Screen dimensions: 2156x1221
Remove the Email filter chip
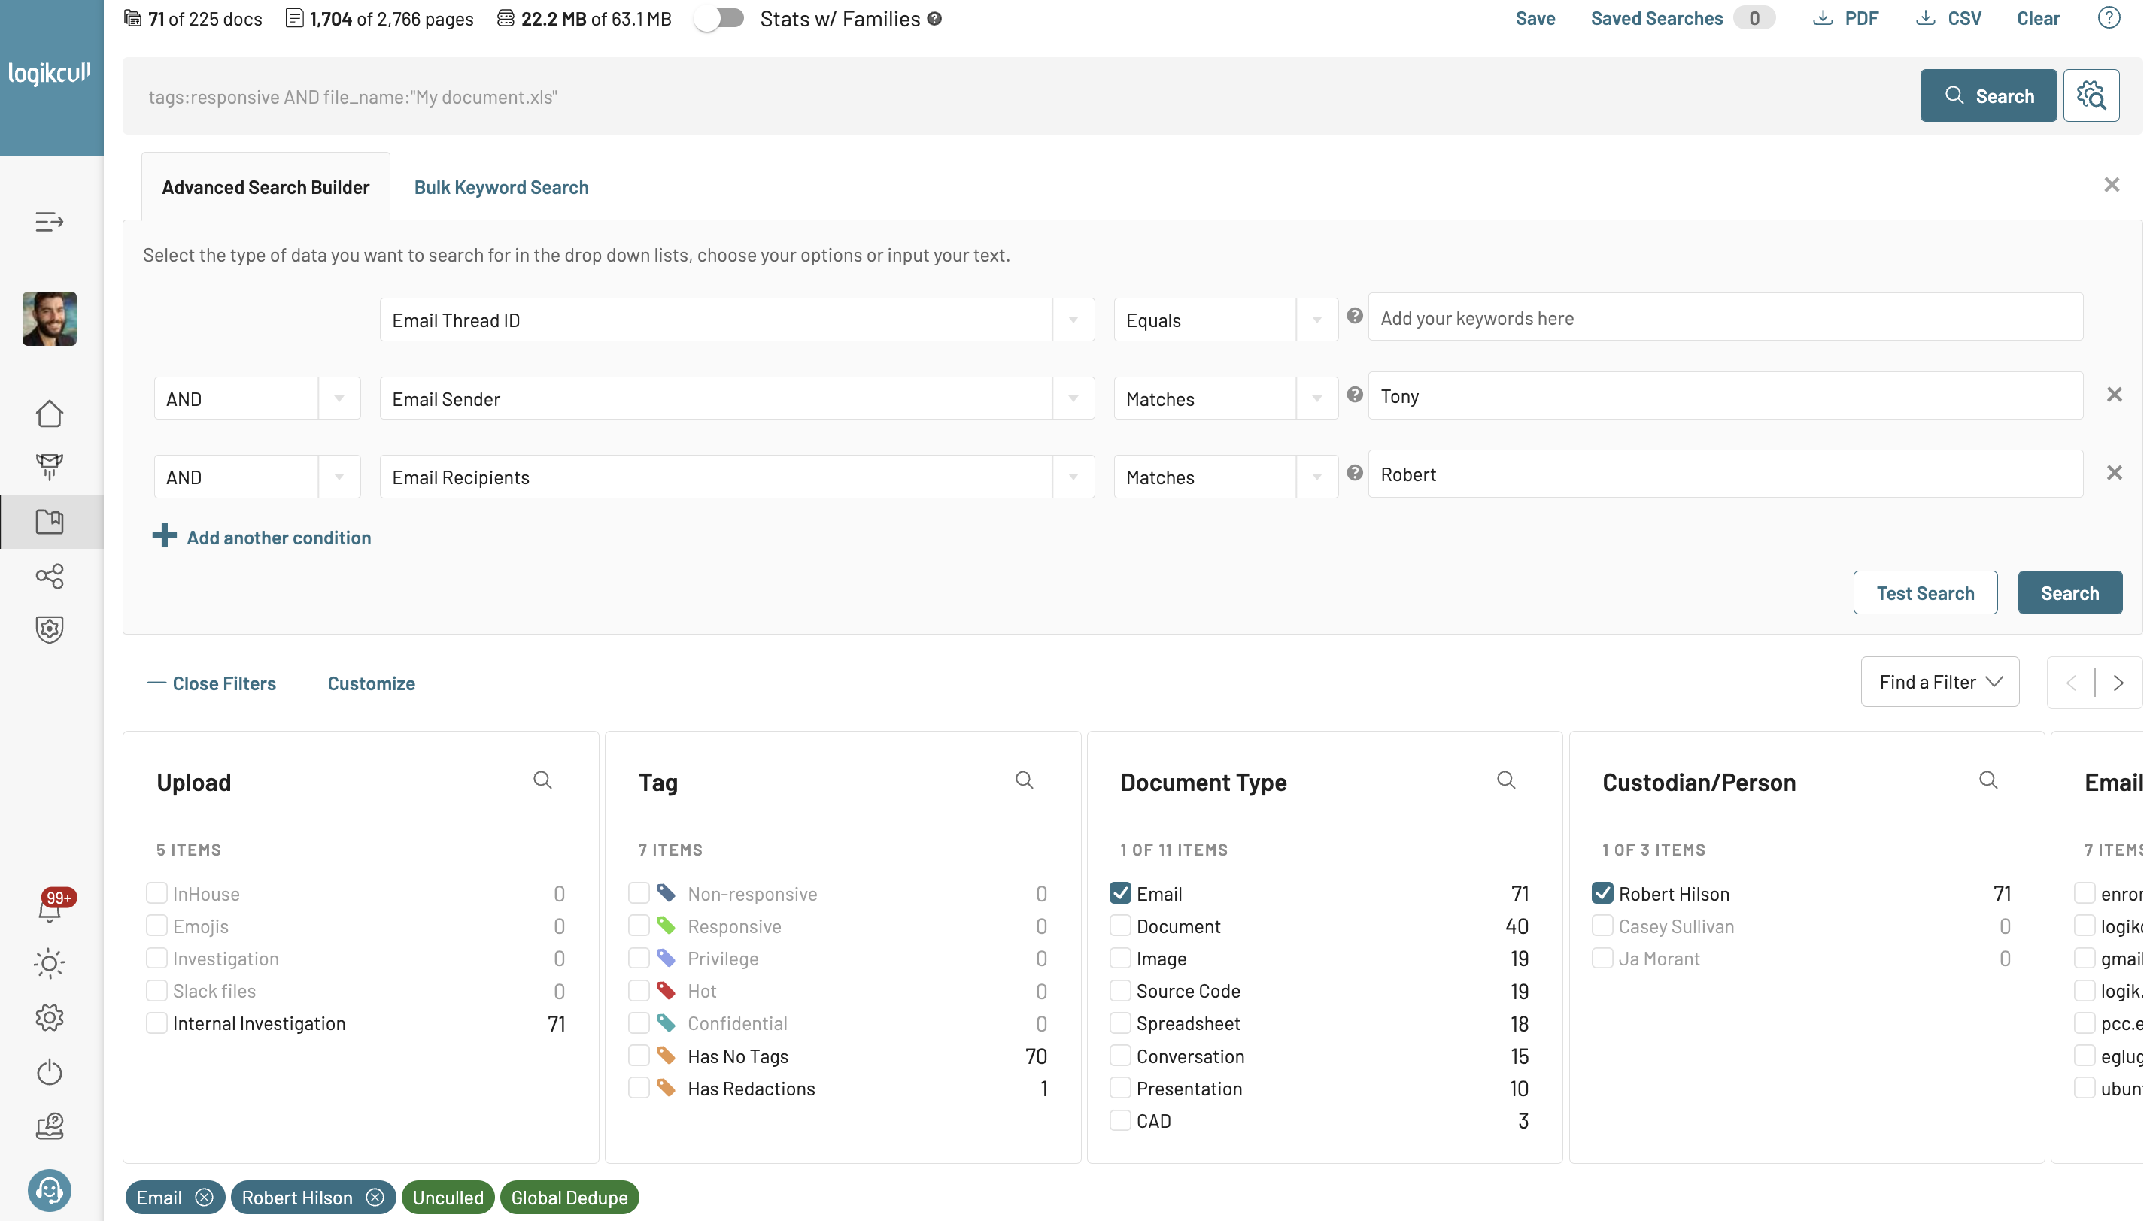pos(204,1198)
